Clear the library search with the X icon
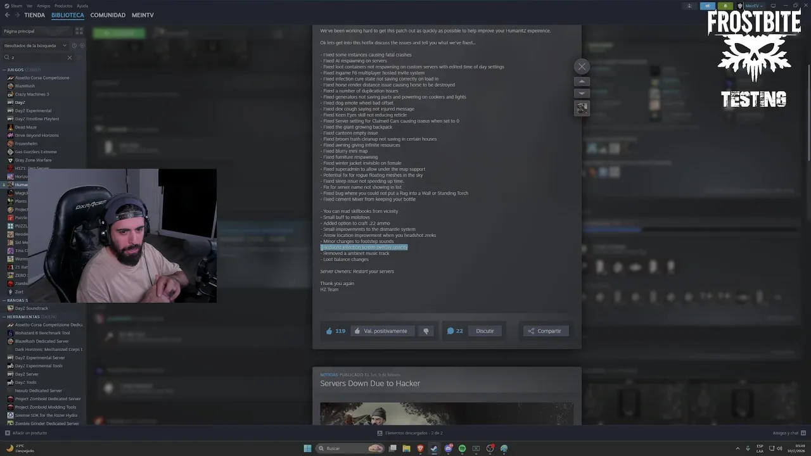Screen dimensions: 811x456 [x=70, y=58]
